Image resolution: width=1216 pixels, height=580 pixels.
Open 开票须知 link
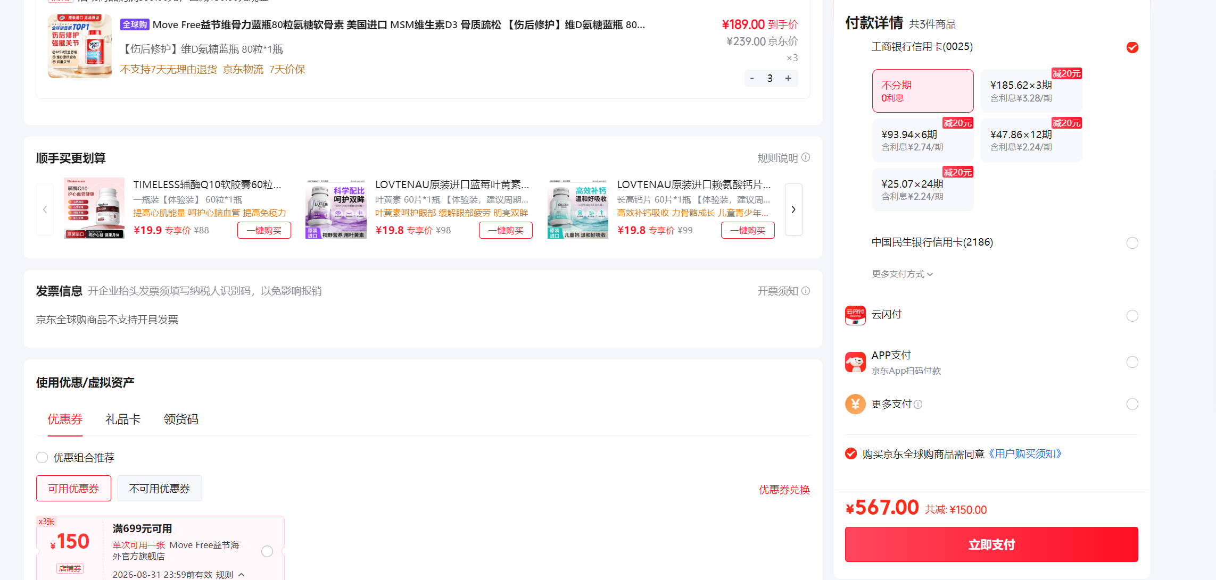coord(777,291)
